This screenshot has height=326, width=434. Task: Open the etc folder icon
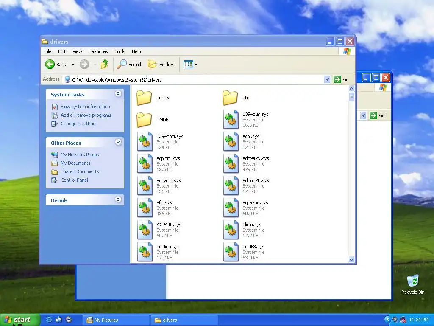point(230,98)
